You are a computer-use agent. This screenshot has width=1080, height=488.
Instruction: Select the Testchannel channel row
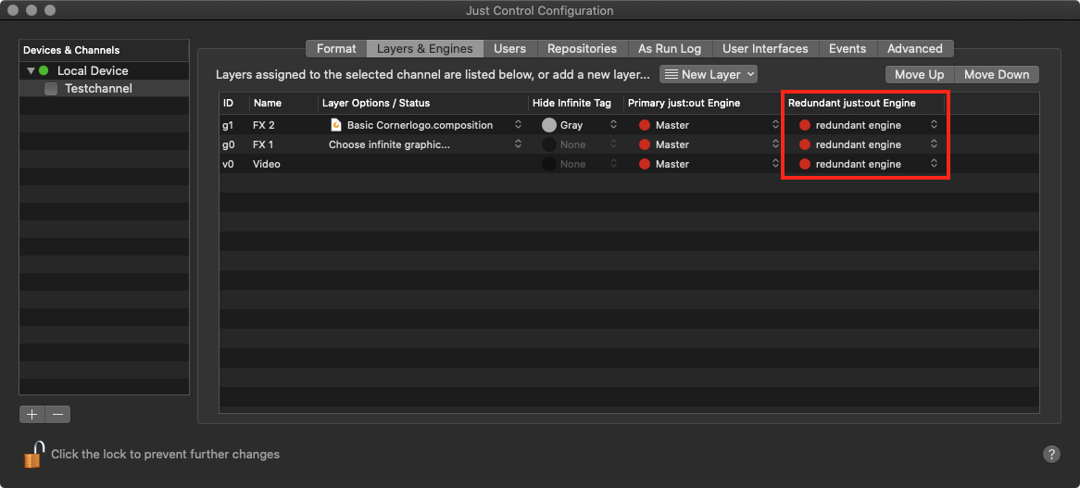pyautogui.click(x=104, y=89)
